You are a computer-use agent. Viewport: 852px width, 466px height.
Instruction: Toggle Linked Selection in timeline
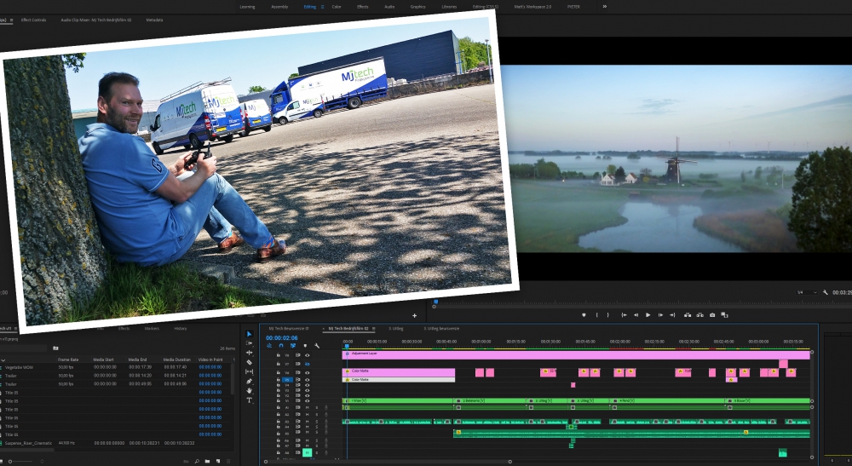tap(293, 346)
